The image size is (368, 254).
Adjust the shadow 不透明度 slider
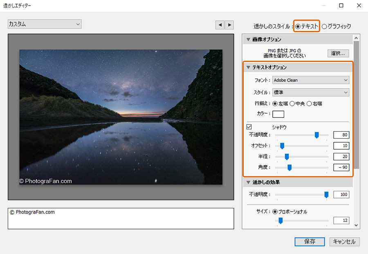coord(316,135)
